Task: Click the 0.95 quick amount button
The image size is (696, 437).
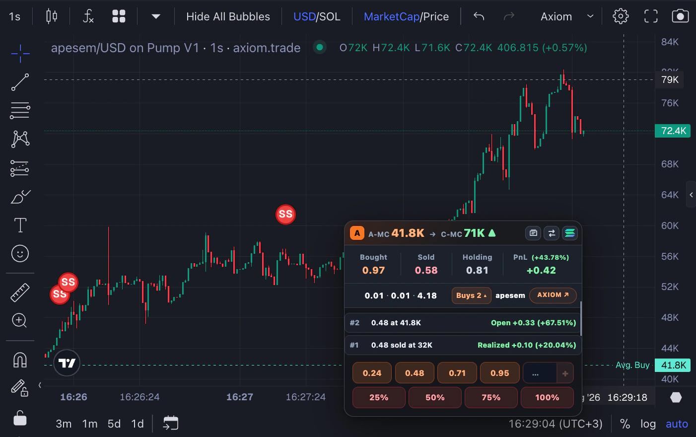Action: (x=500, y=373)
